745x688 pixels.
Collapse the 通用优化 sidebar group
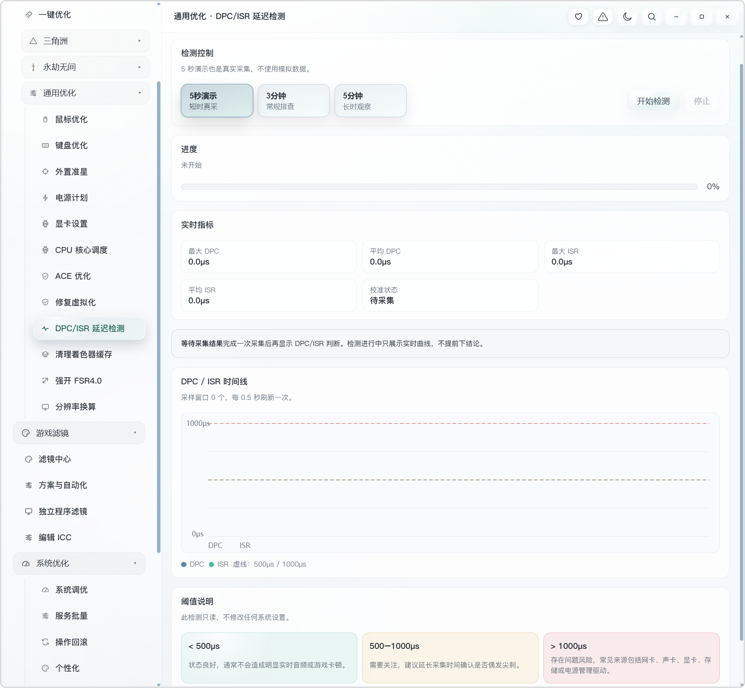85,93
